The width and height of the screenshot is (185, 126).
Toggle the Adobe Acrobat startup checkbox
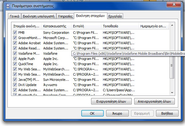15,43
